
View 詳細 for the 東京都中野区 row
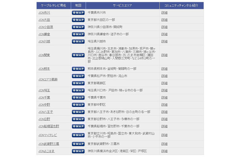[164, 105]
